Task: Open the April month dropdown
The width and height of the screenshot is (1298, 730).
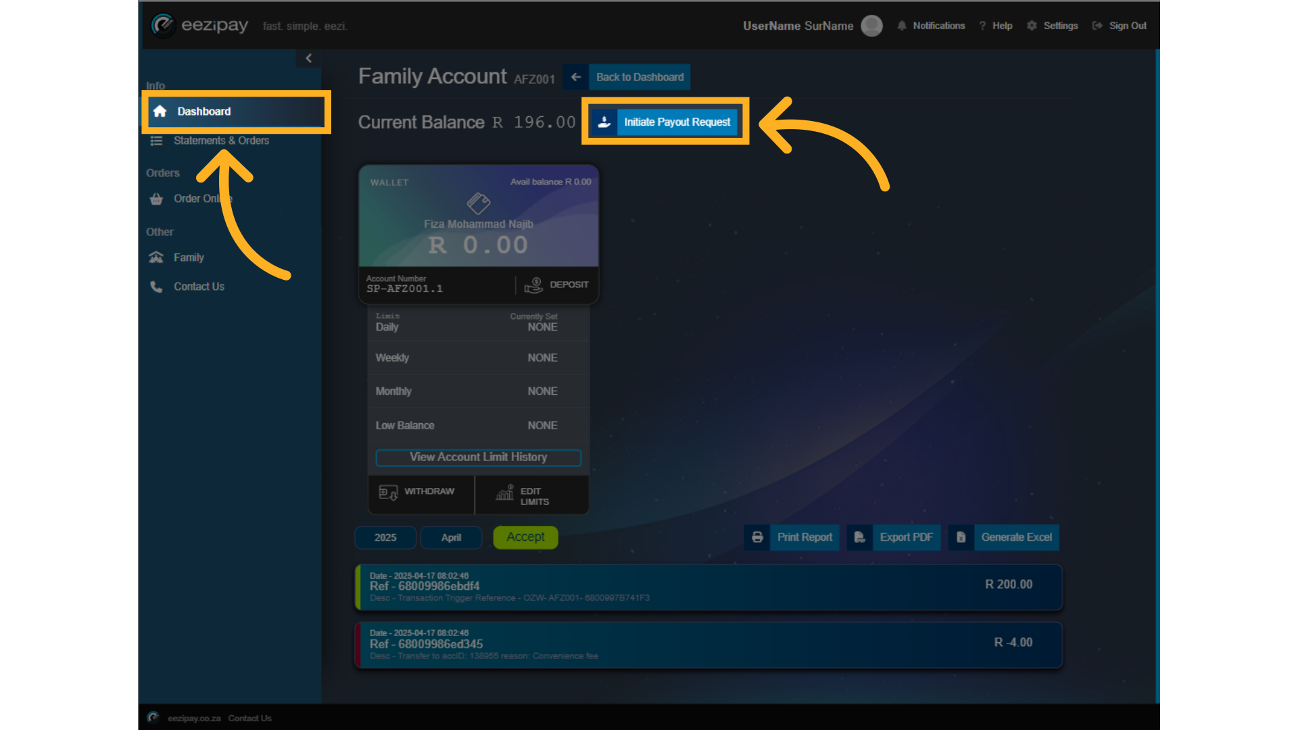Action: coord(451,537)
